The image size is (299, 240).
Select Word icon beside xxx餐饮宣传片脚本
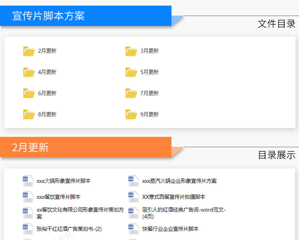(28, 197)
